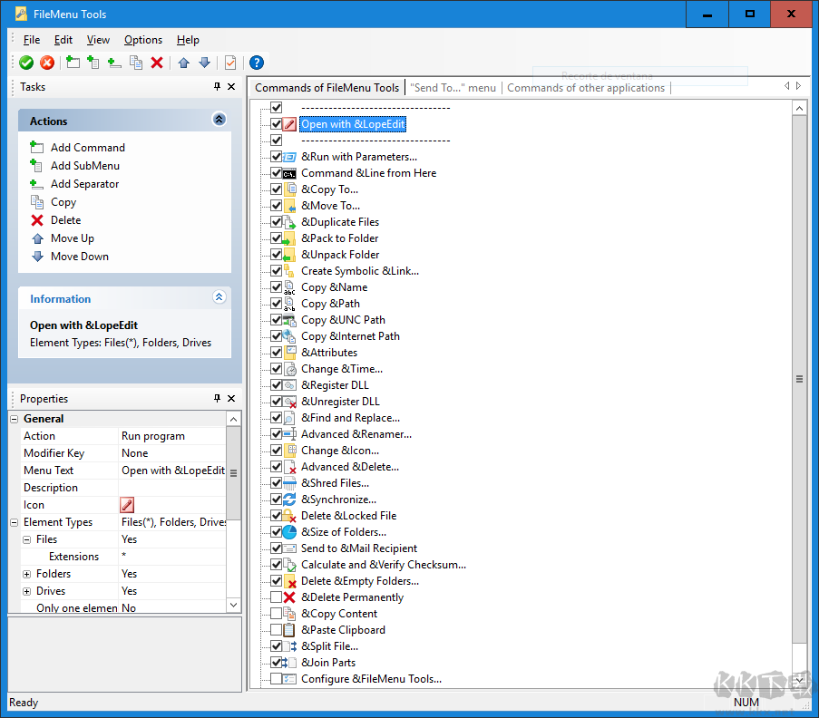This screenshot has width=819, height=718.
Task: Click the Change Time clock icon
Action: point(289,369)
